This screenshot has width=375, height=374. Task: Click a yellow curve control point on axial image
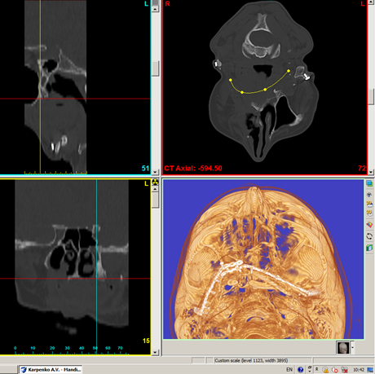tap(231, 80)
